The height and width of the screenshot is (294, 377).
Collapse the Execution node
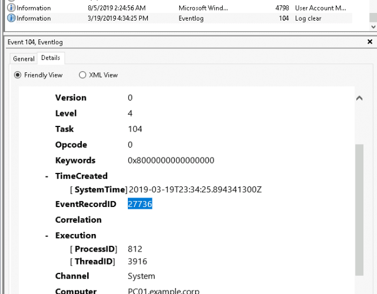[x=47, y=236]
